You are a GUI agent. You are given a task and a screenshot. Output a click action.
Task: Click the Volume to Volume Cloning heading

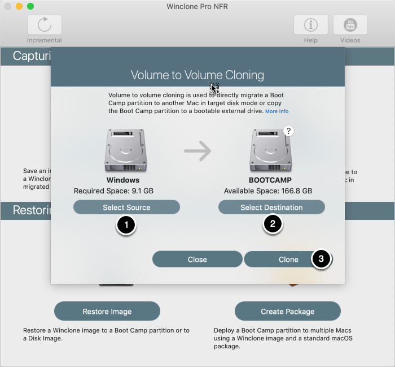[197, 75]
